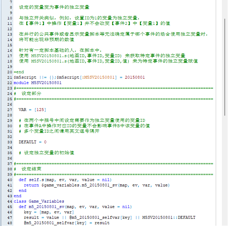Click 'class Game_Variables' on line 44
This screenshot has height=226, width=228.
(x=39, y=201)
